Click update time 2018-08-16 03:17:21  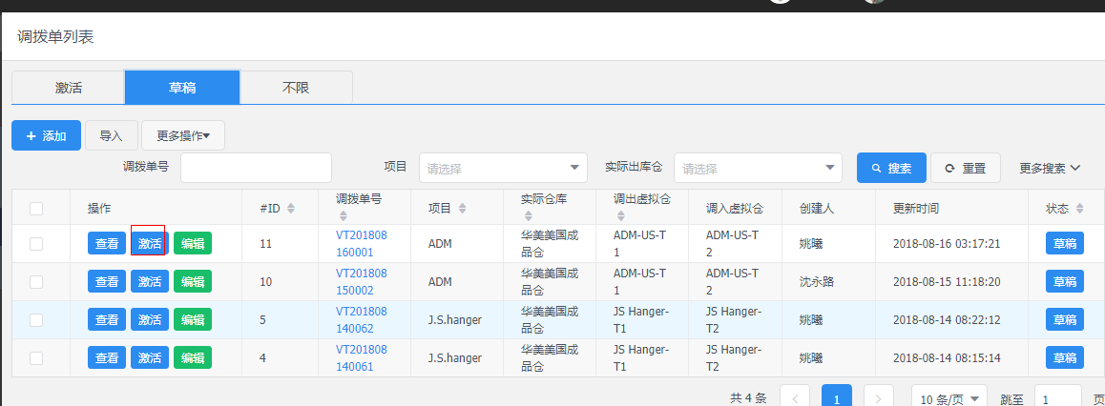(947, 244)
